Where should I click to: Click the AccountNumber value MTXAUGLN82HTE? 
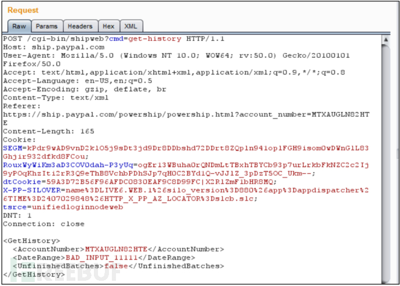[116, 249]
